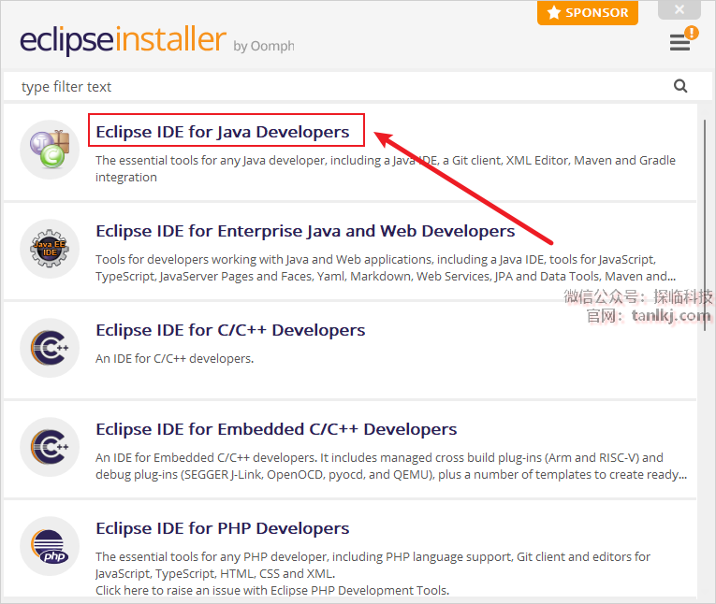
Task: Click the star SPONSOR button
Action: pos(588,12)
